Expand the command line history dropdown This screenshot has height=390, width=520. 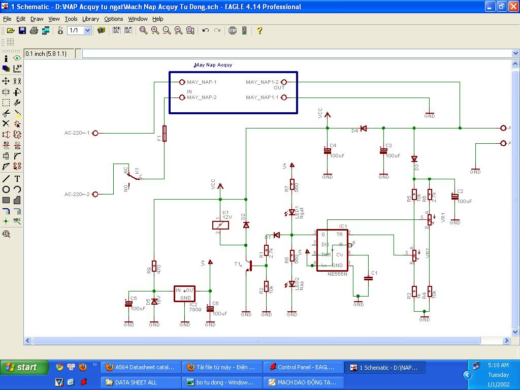tap(515, 53)
